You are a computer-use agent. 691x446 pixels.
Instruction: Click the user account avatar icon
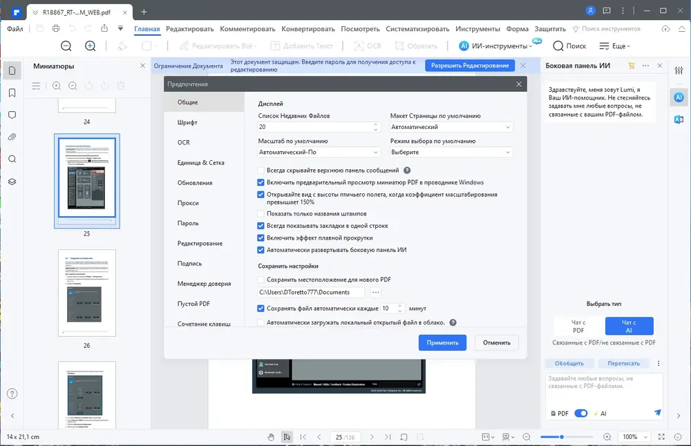point(590,10)
